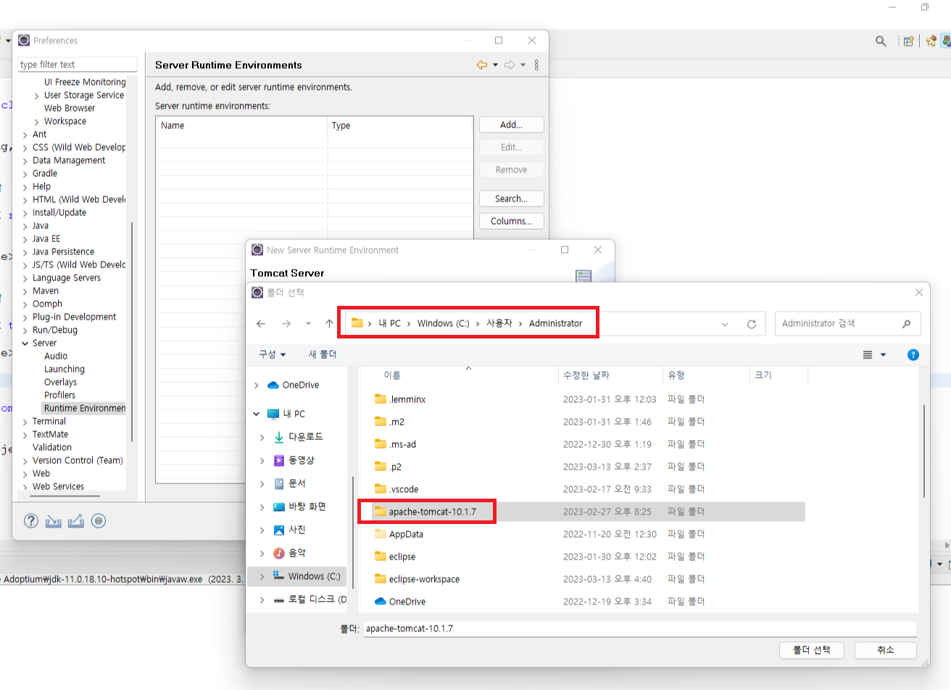Click Add... in Server Runtime Environments
951x690 pixels.
pyautogui.click(x=512, y=125)
